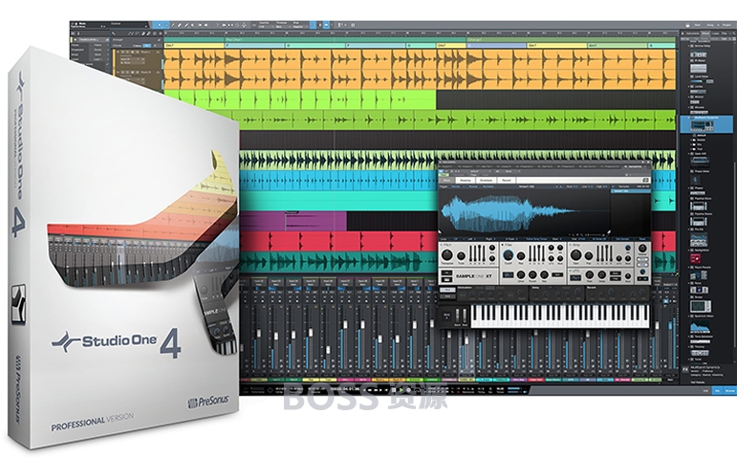Select the Range tool in the toolbar
This screenshot has height=458, width=737.
point(166,26)
